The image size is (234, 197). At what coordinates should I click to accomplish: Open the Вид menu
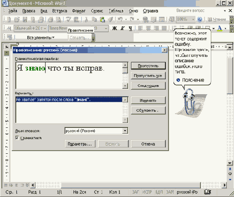(44, 11)
